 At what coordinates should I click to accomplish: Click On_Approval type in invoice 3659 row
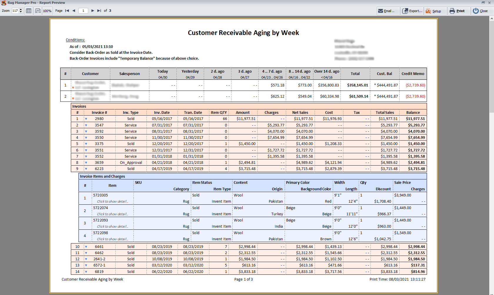[x=131, y=163]
